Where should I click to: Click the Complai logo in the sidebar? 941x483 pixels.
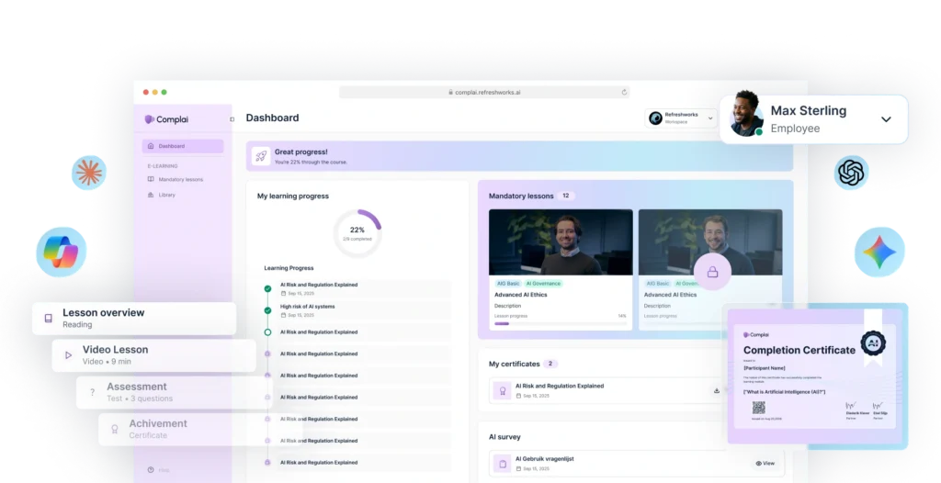click(x=166, y=119)
